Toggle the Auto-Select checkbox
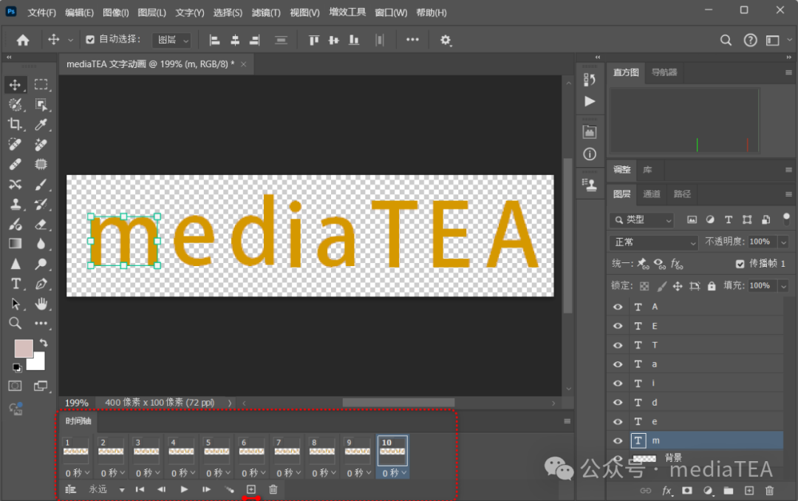Screen dimensions: 798x501 tap(90, 40)
